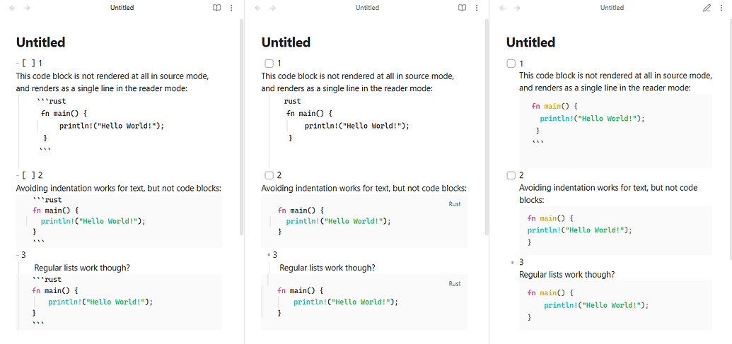The height and width of the screenshot is (344, 732).
Task: Click "```rust" under item 3 in left pane
Action: click(47, 280)
